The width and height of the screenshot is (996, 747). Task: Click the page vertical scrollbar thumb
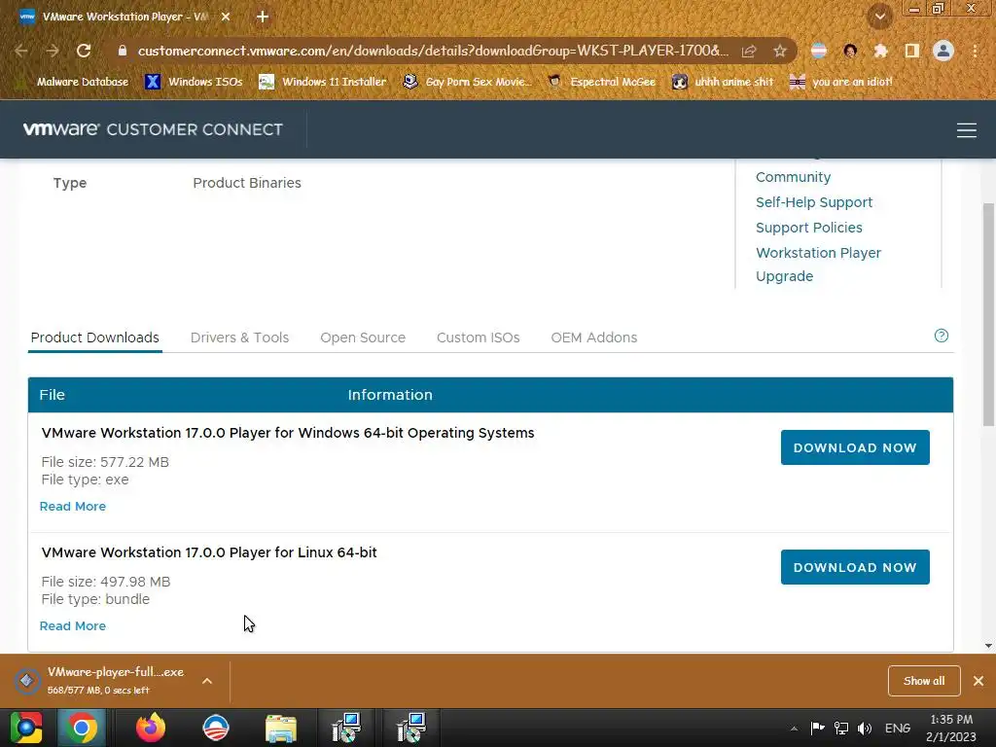point(988,314)
